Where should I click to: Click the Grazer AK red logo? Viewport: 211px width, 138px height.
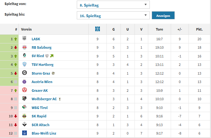point(24,91)
